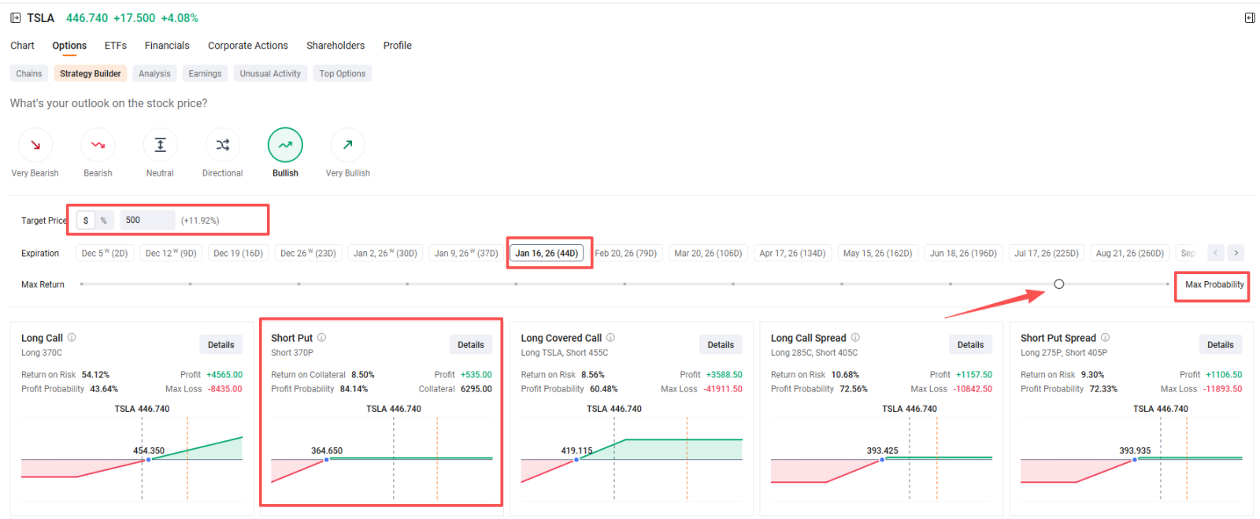Click the Short Put profit value +535.00

tap(476, 375)
